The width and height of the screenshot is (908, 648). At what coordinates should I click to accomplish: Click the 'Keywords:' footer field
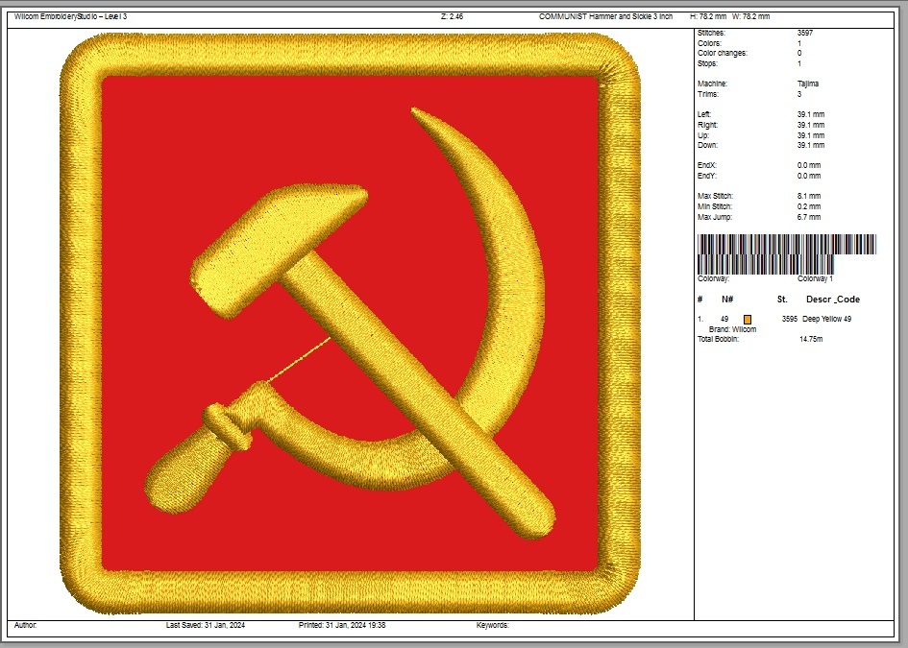pyautogui.click(x=493, y=625)
